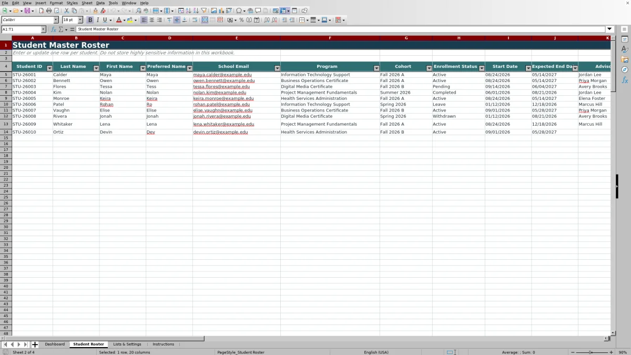Click the AutoFilter funnel icon
Screen dimensions: 631x355
tap(203, 11)
